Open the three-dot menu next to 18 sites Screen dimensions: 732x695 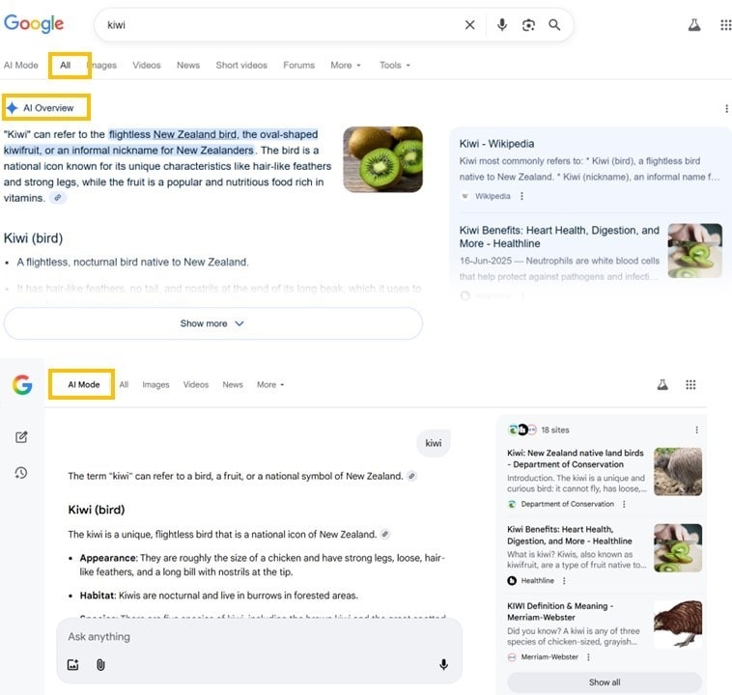(696, 430)
